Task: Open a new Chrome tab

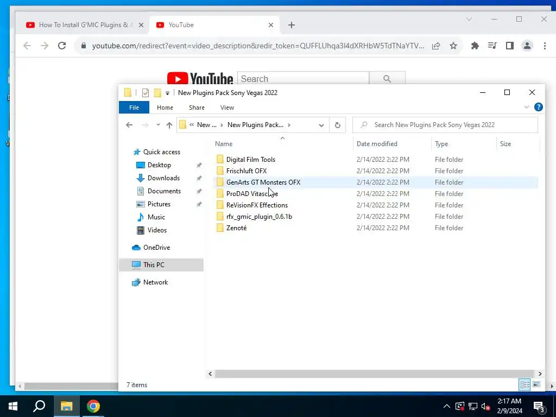Action: click(292, 25)
